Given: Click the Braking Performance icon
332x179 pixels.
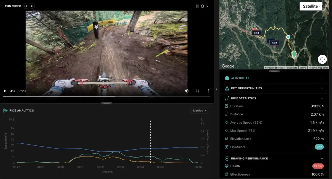Looking at the screenshot, I should click(227, 159).
